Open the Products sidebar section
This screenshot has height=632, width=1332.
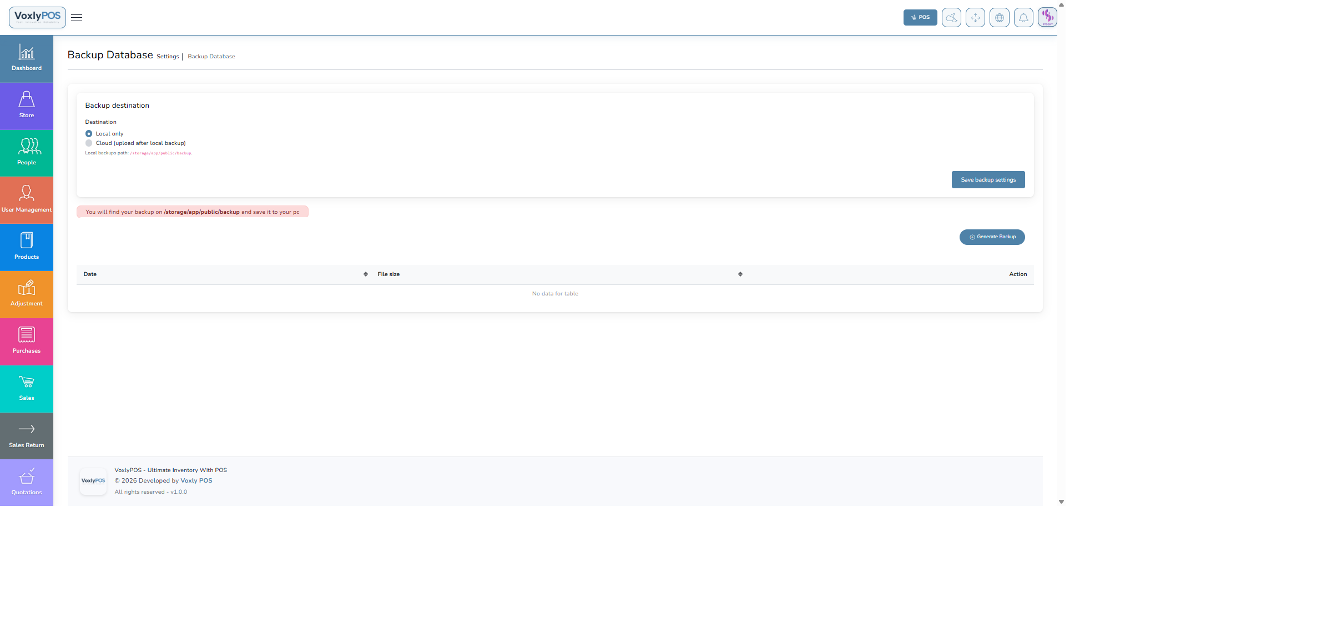coord(27,247)
